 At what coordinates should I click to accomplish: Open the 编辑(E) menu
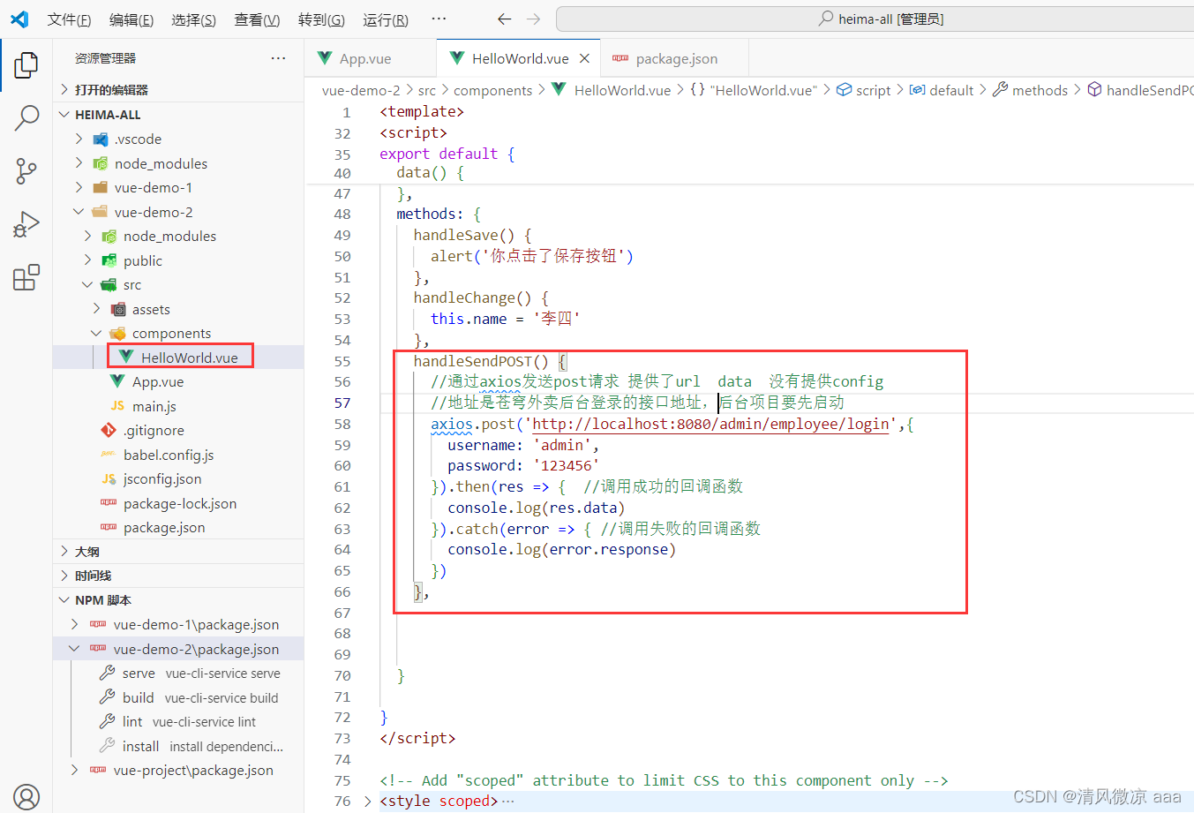pyautogui.click(x=131, y=19)
